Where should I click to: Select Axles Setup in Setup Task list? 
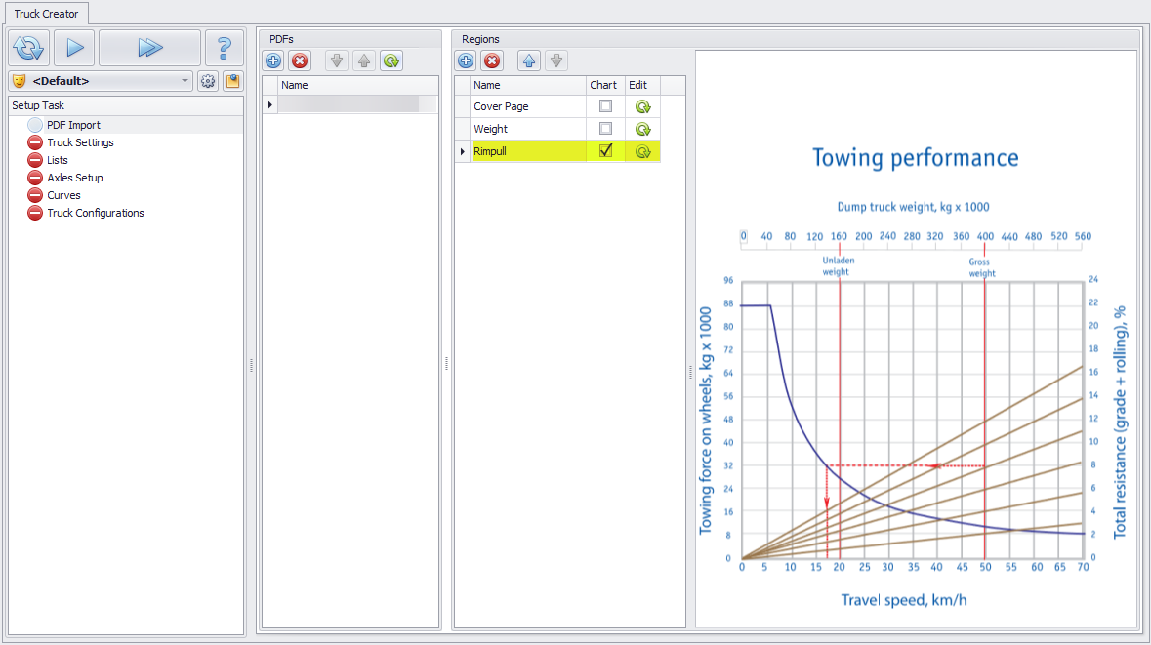[74, 178]
